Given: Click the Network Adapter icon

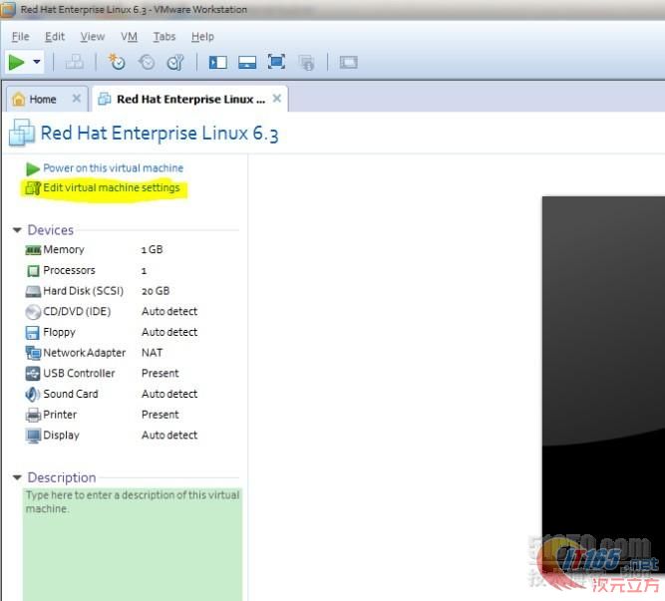Looking at the screenshot, I should pyautogui.click(x=33, y=353).
